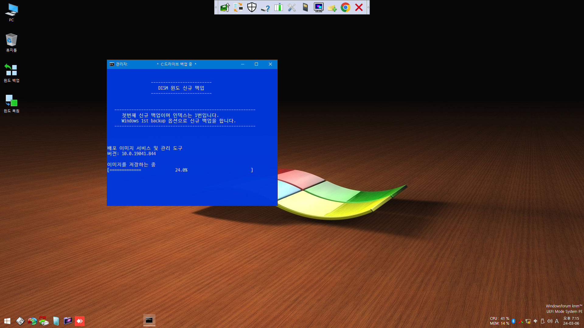
Task: Launch the 윈도 복원 desktop shortcut
Action: pyautogui.click(x=11, y=104)
